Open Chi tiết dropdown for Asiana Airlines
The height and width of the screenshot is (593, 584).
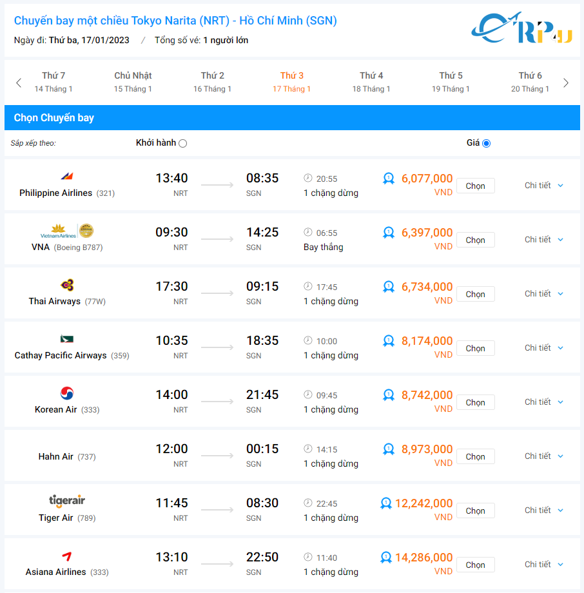544,565
